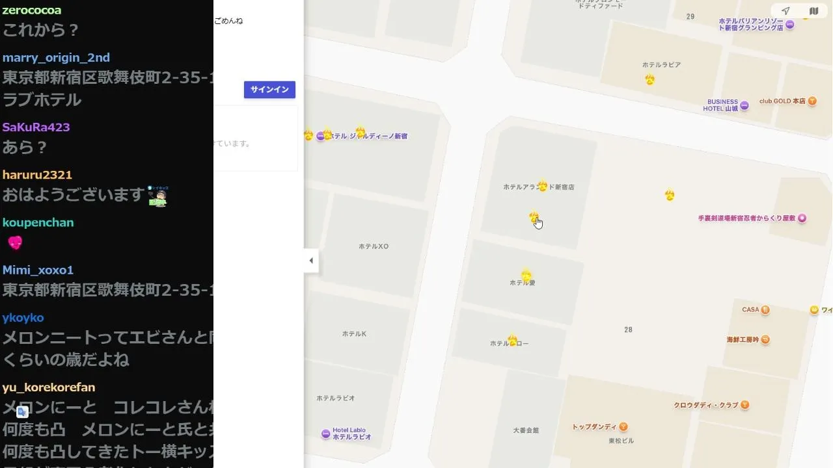
Task: Select 東松ビル building label
Action: click(x=621, y=441)
